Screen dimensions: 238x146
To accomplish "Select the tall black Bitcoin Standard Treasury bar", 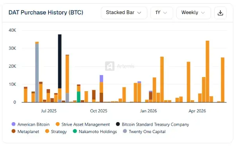I will [60, 61].
